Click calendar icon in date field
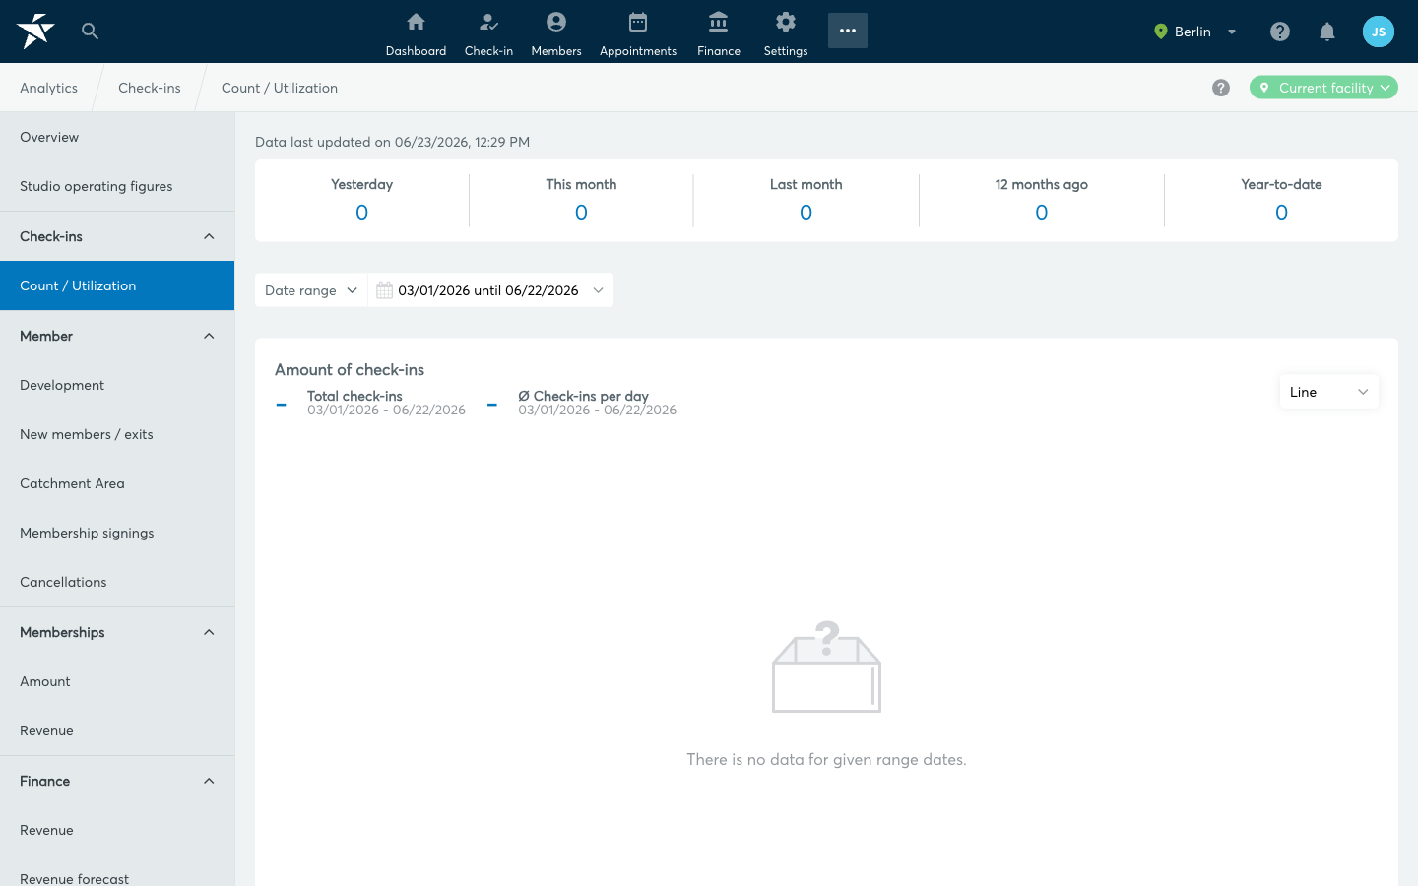 coord(385,290)
